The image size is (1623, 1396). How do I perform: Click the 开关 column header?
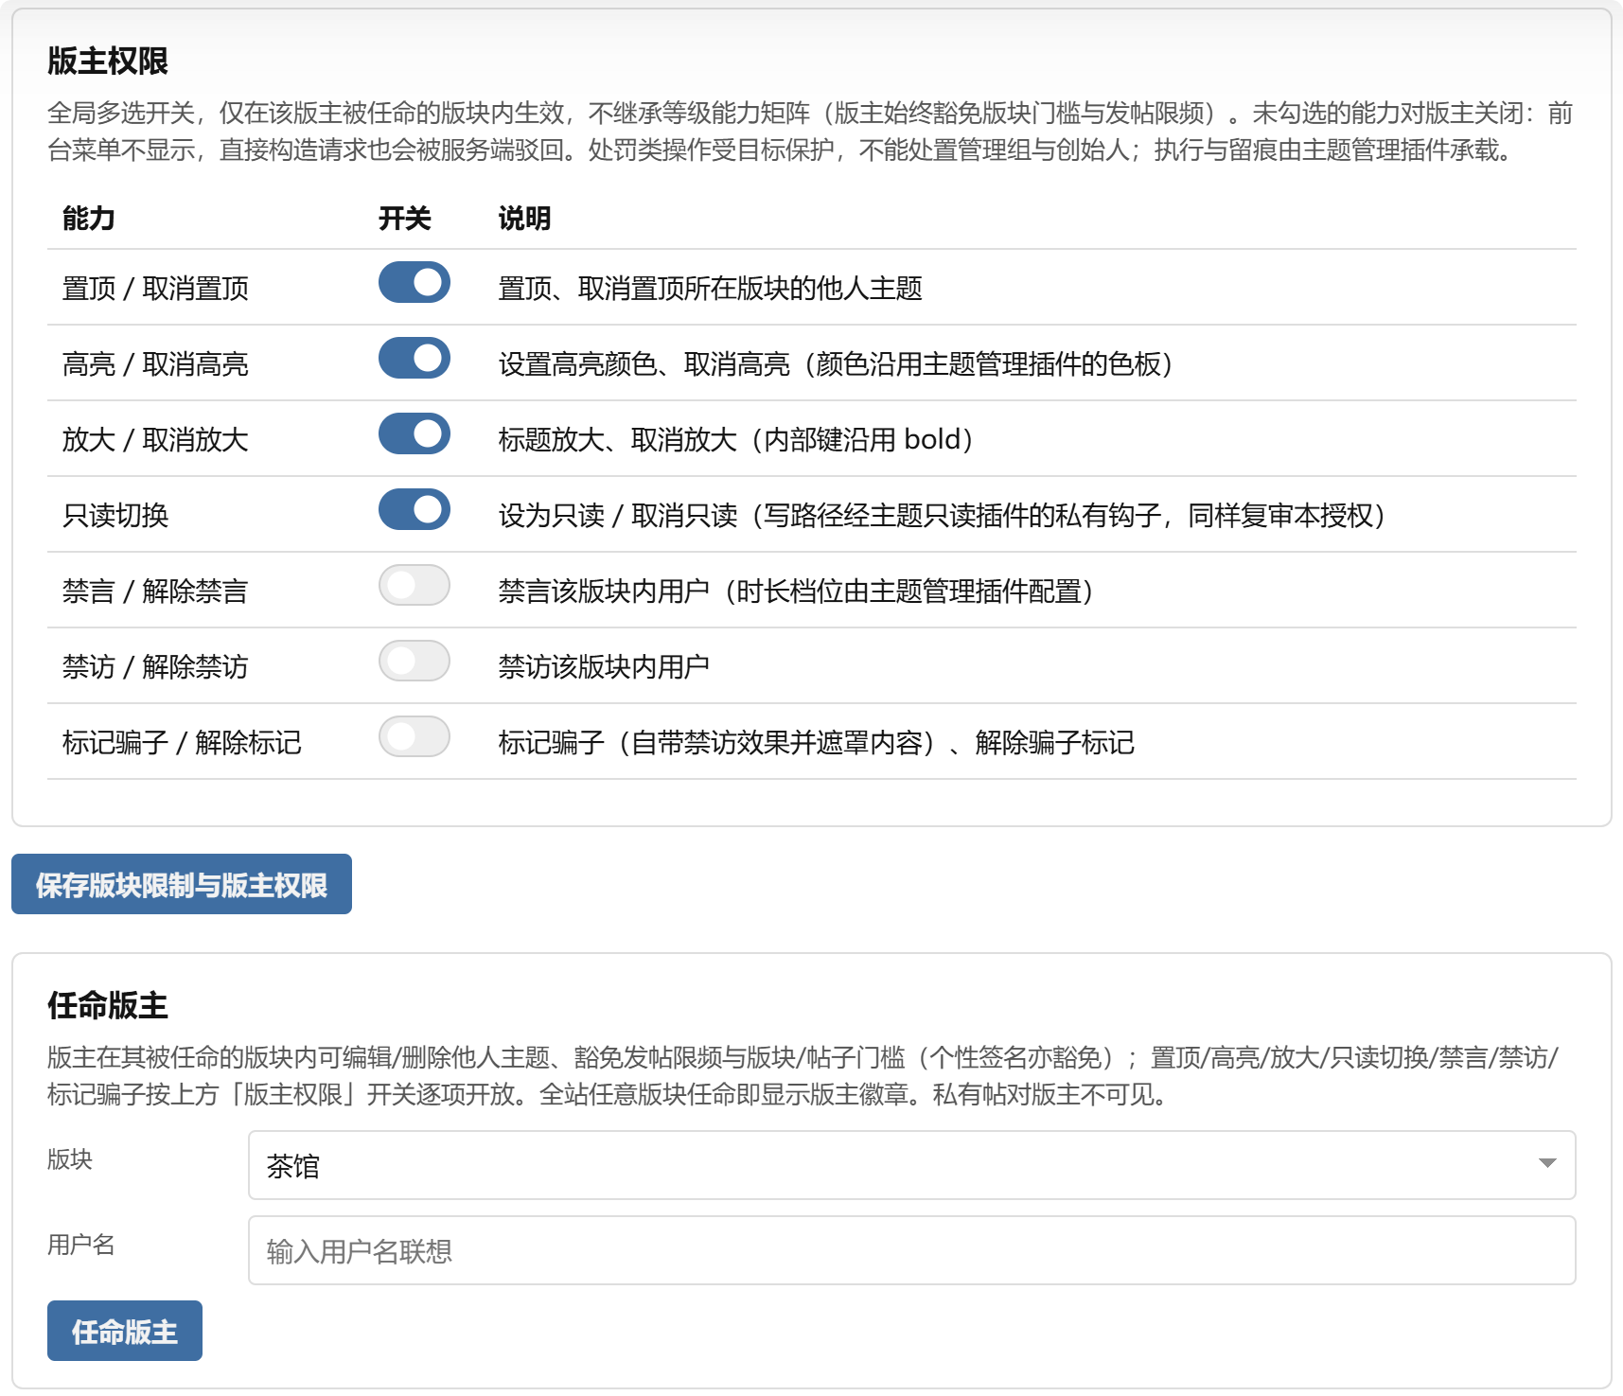pos(405,219)
